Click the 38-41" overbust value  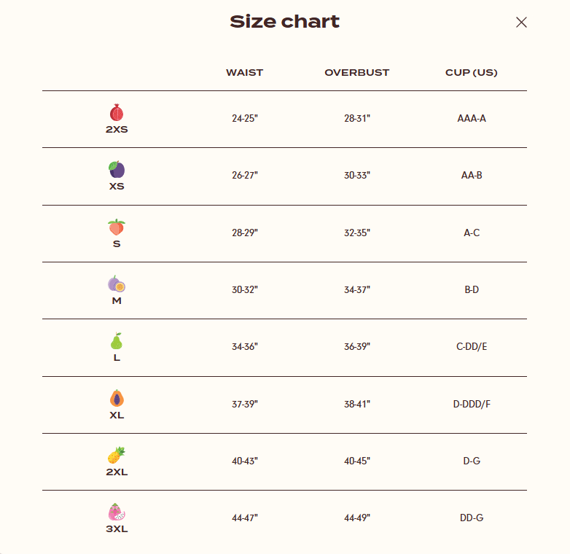(357, 404)
